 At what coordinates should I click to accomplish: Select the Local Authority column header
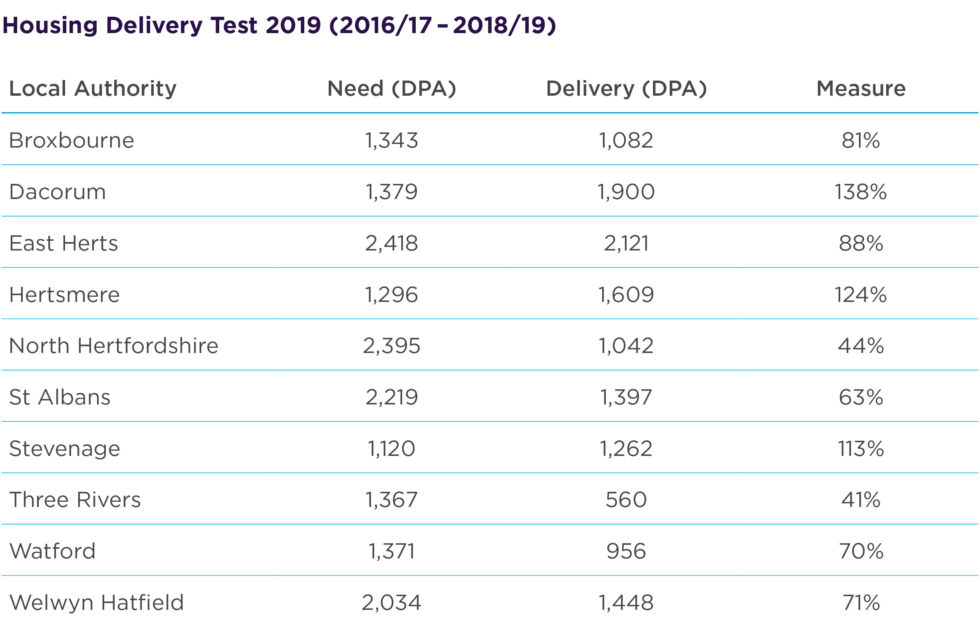point(93,89)
